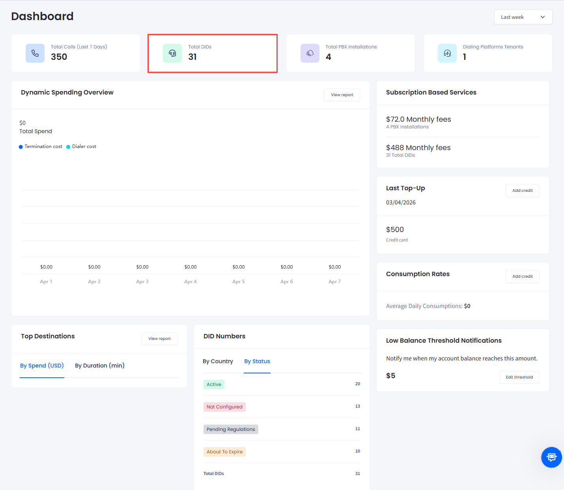
Task: Click the $0.00 value above Apr 3
Action: point(142,267)
